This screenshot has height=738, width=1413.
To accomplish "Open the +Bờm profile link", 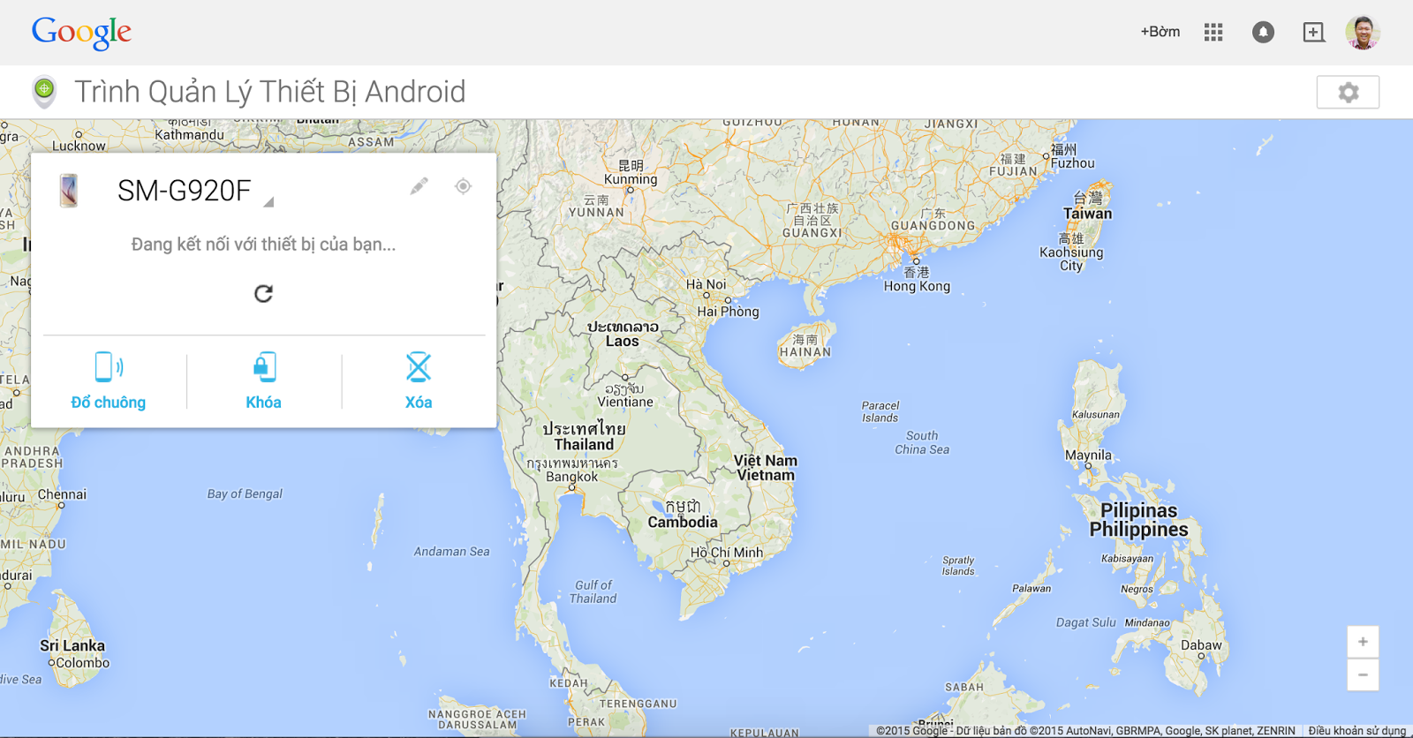I will pyautogui.click(x=1160, y=32).
